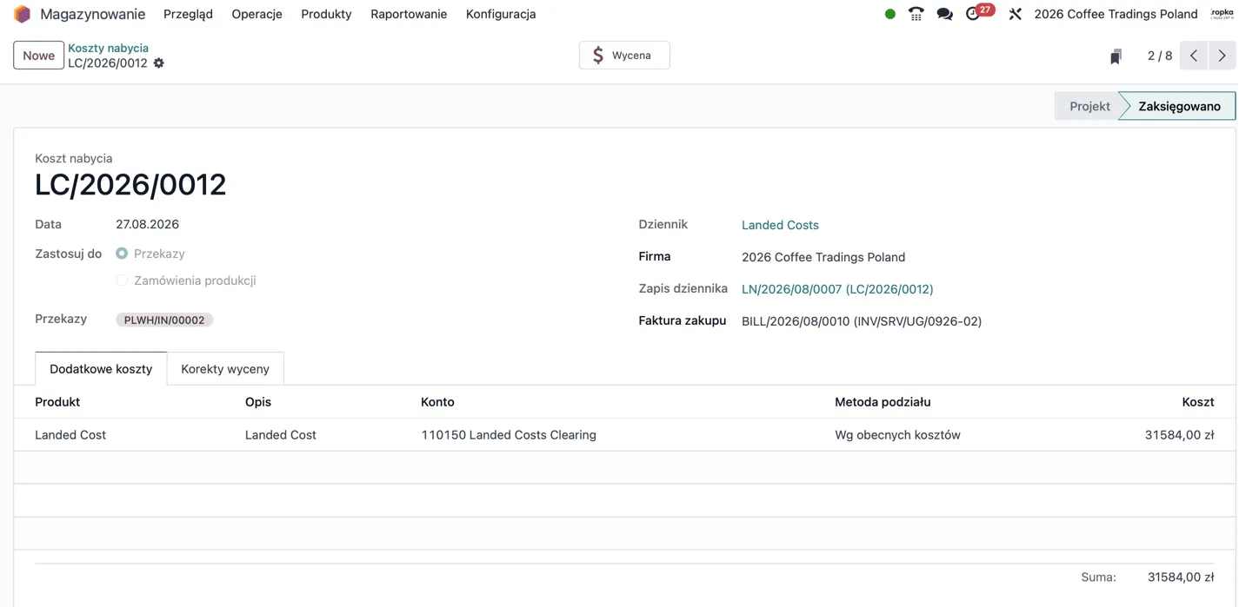Sort by the Produkt column header

57,402
